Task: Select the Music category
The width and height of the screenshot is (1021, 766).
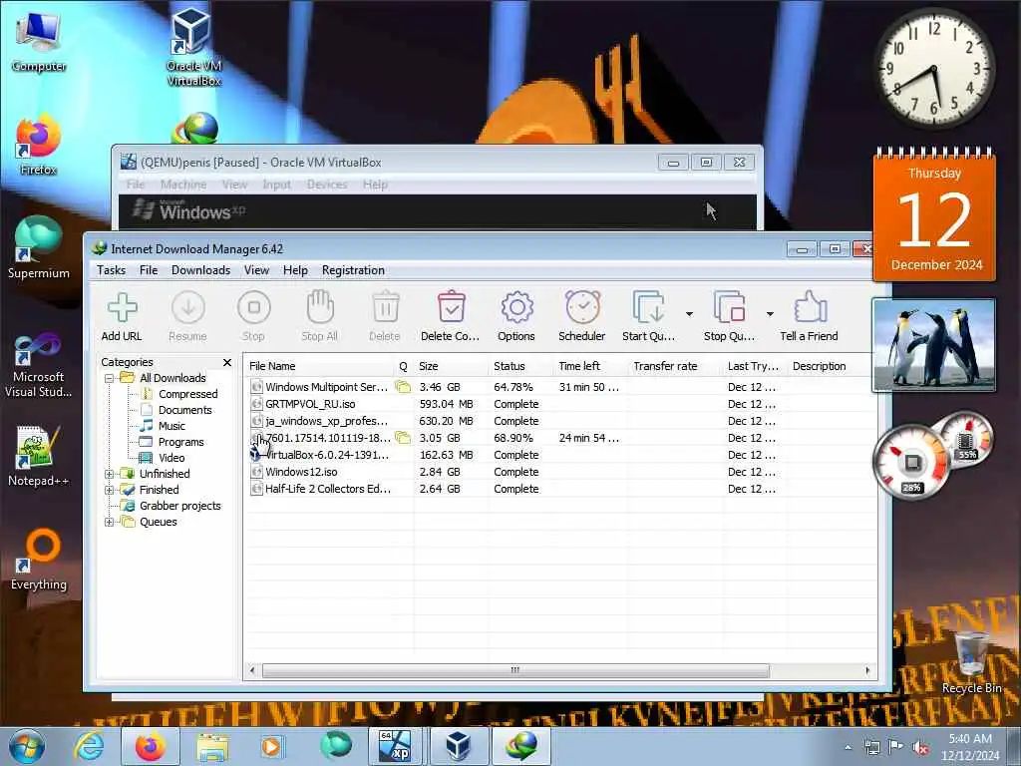Action: point(171,426)
